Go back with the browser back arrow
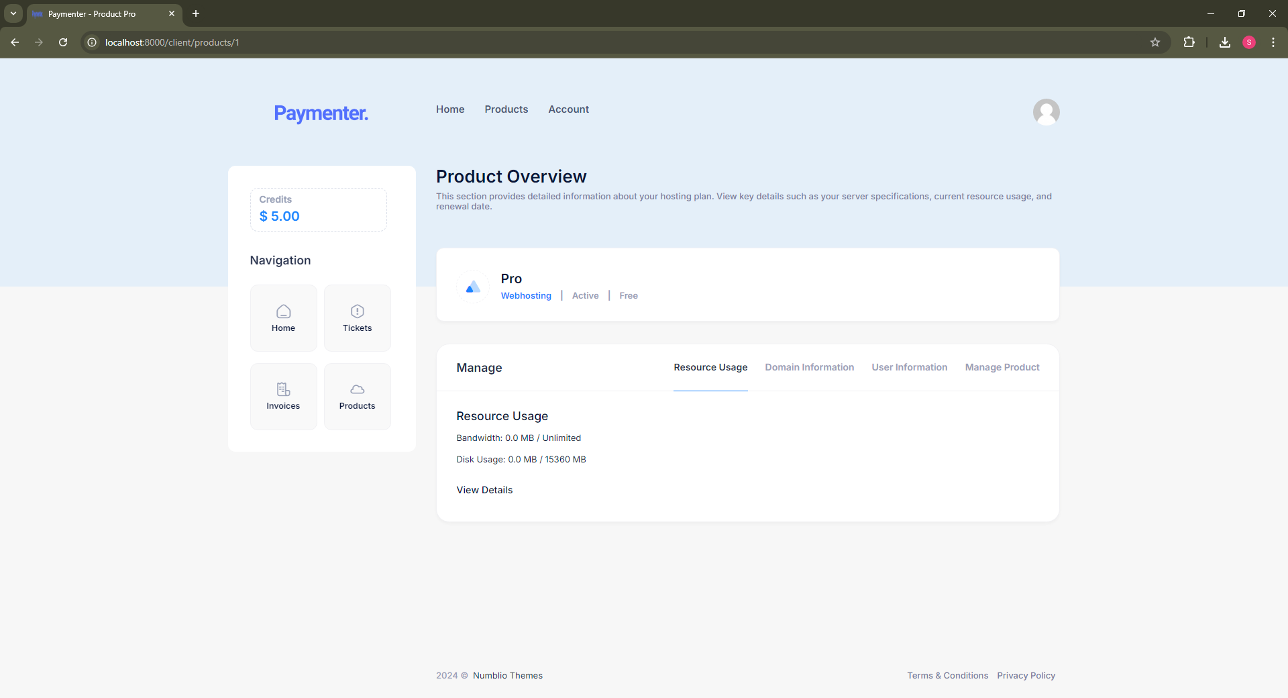 pos(15,42)
